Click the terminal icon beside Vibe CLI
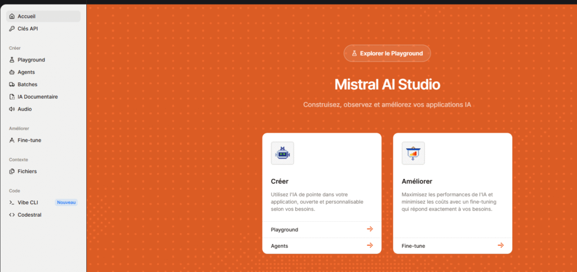Screen dimensions: 577x272 12,203
